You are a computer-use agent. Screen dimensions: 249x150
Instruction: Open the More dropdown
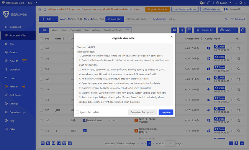tap(228, 30)
